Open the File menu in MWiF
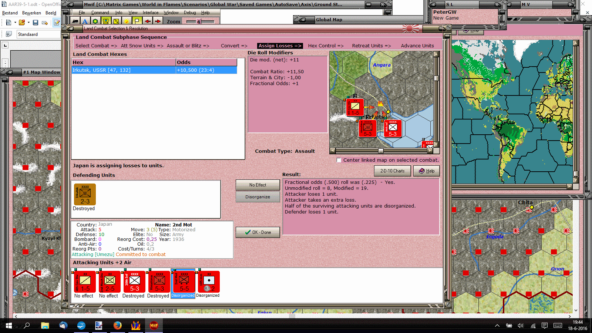This screenshot has height=333, width=592. pos(82,13)
